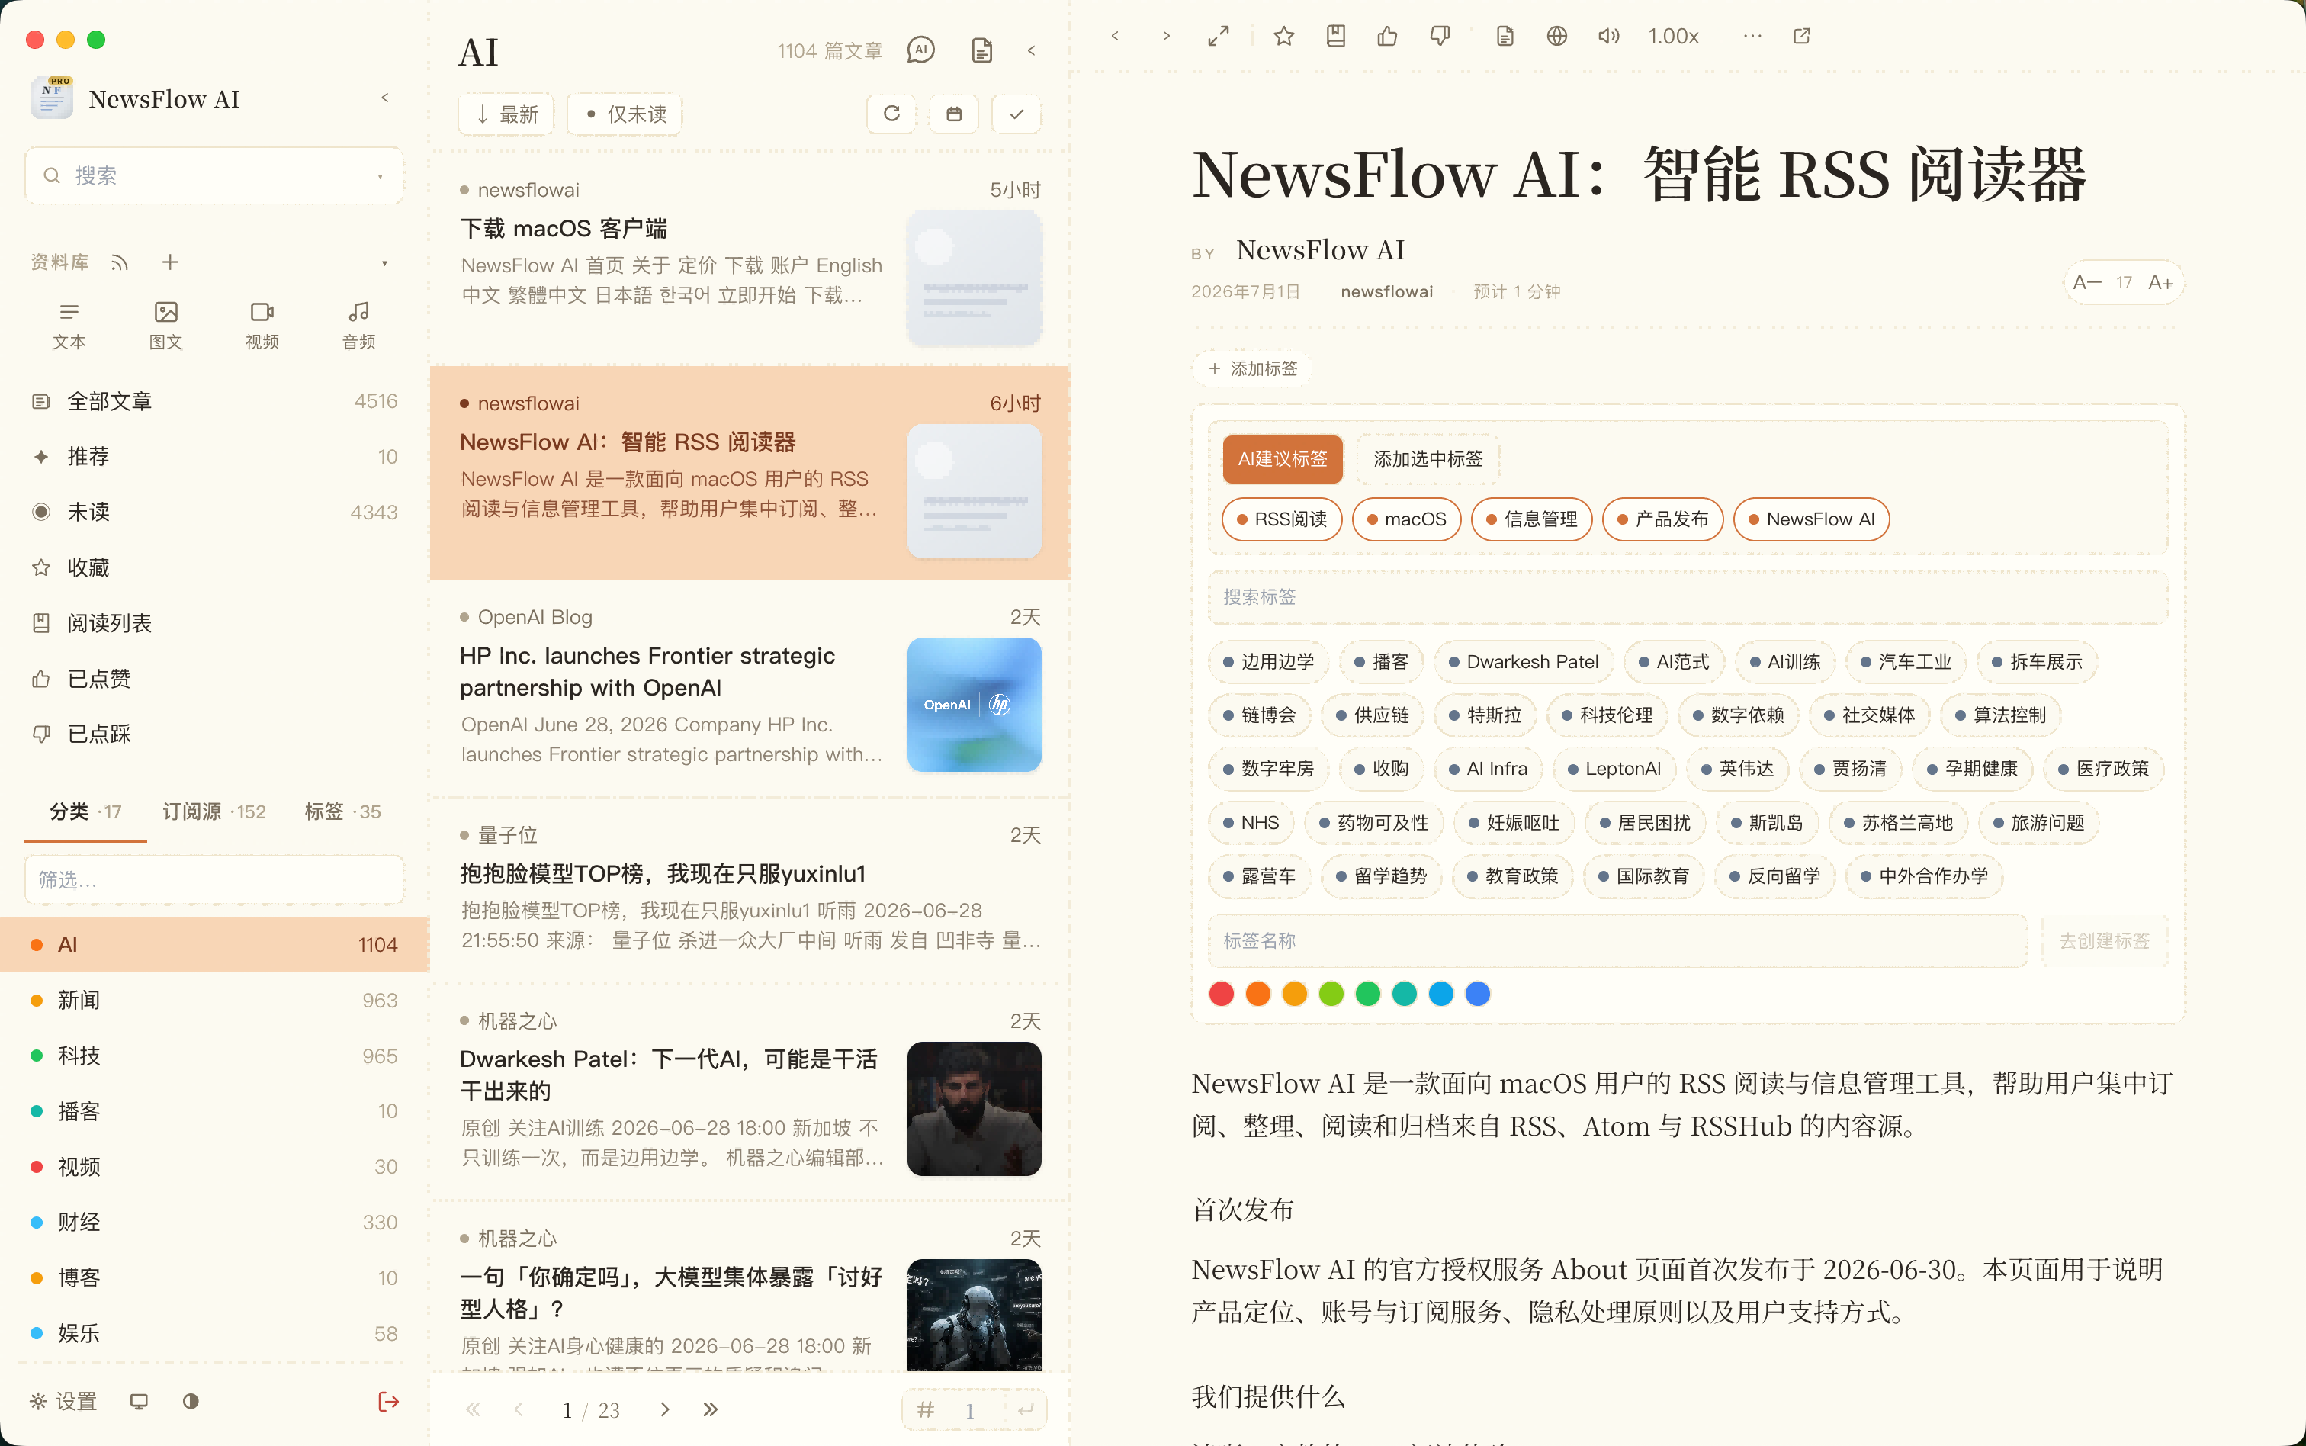Click the AI建议标签 button
Screen dimensions: 2306x1446
(1282, 459)
